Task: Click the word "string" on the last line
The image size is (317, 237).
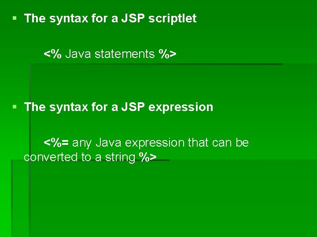Action: point(120,158)
